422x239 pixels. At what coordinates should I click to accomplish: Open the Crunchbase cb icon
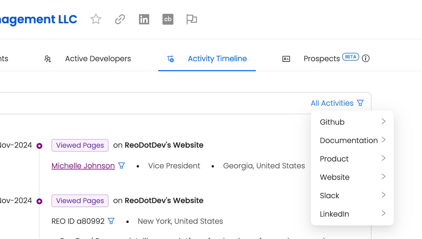click(x=168, y=19)
